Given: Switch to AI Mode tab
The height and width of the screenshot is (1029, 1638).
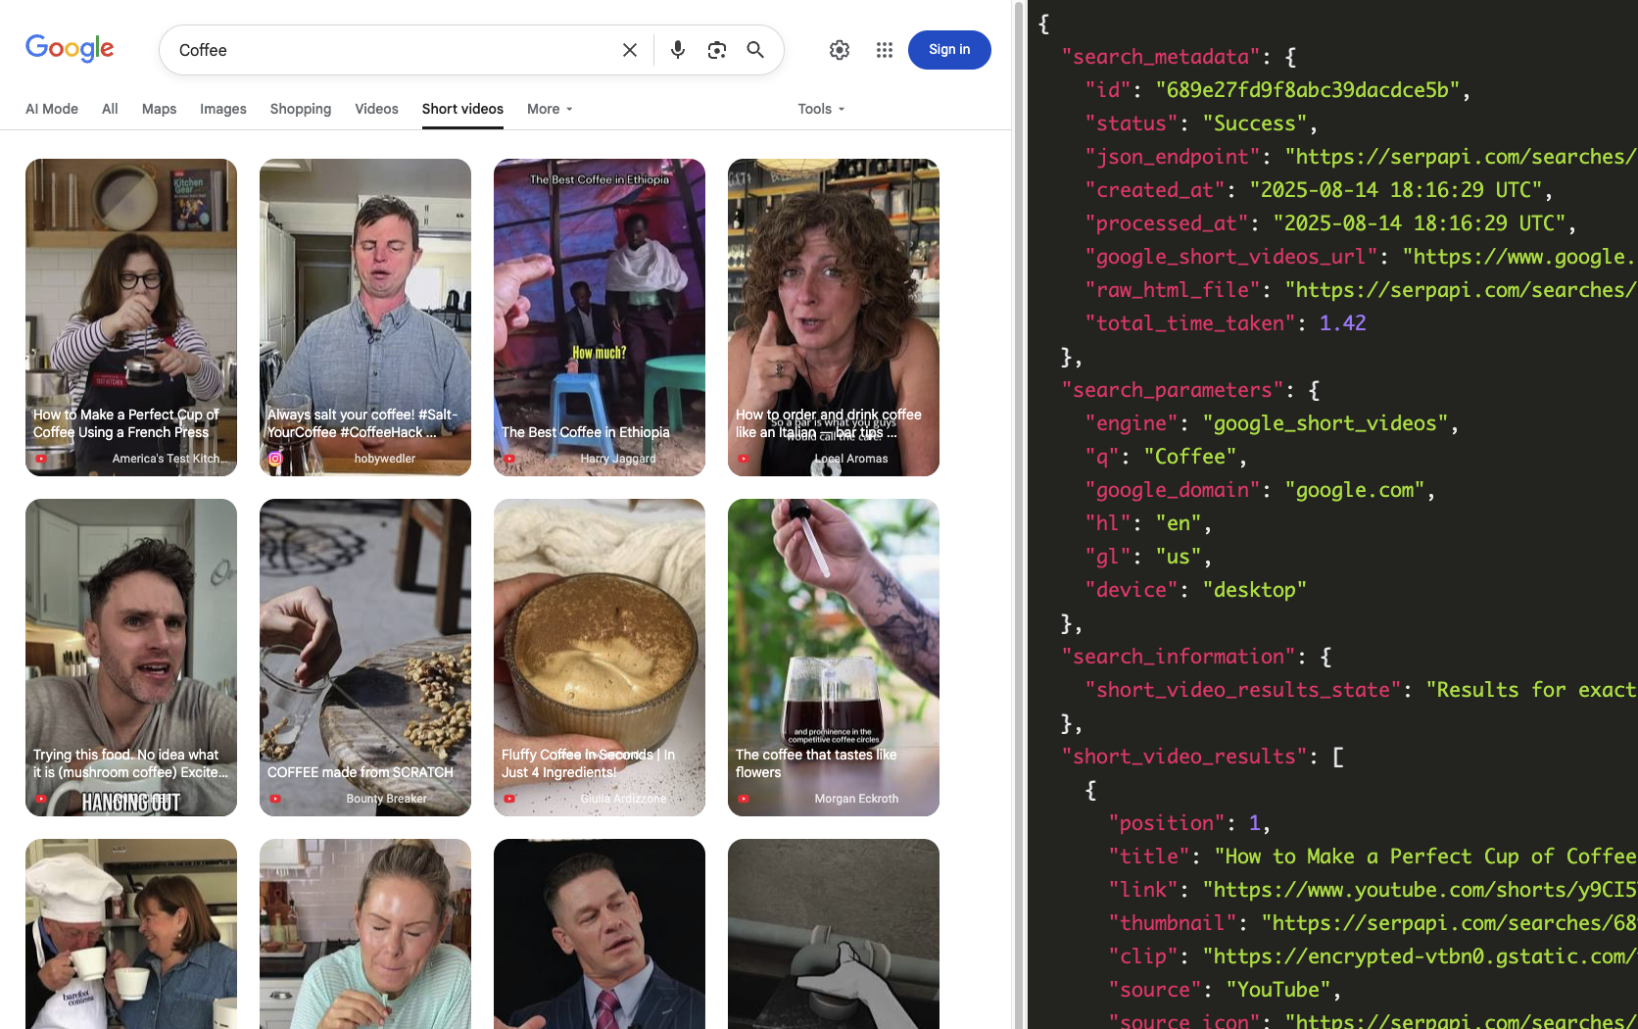Looking at the screenshot, I should click(x=52, y=109).
